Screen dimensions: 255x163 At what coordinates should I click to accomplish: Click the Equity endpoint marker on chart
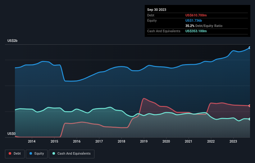[x=250, y=48]
